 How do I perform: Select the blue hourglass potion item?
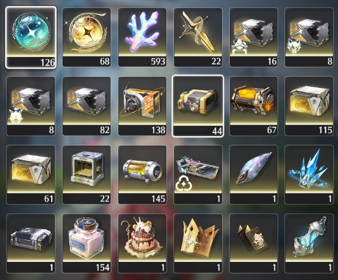coord(309,243)
